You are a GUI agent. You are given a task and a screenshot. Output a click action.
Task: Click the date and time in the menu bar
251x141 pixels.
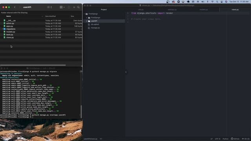(x=239, y=2)
